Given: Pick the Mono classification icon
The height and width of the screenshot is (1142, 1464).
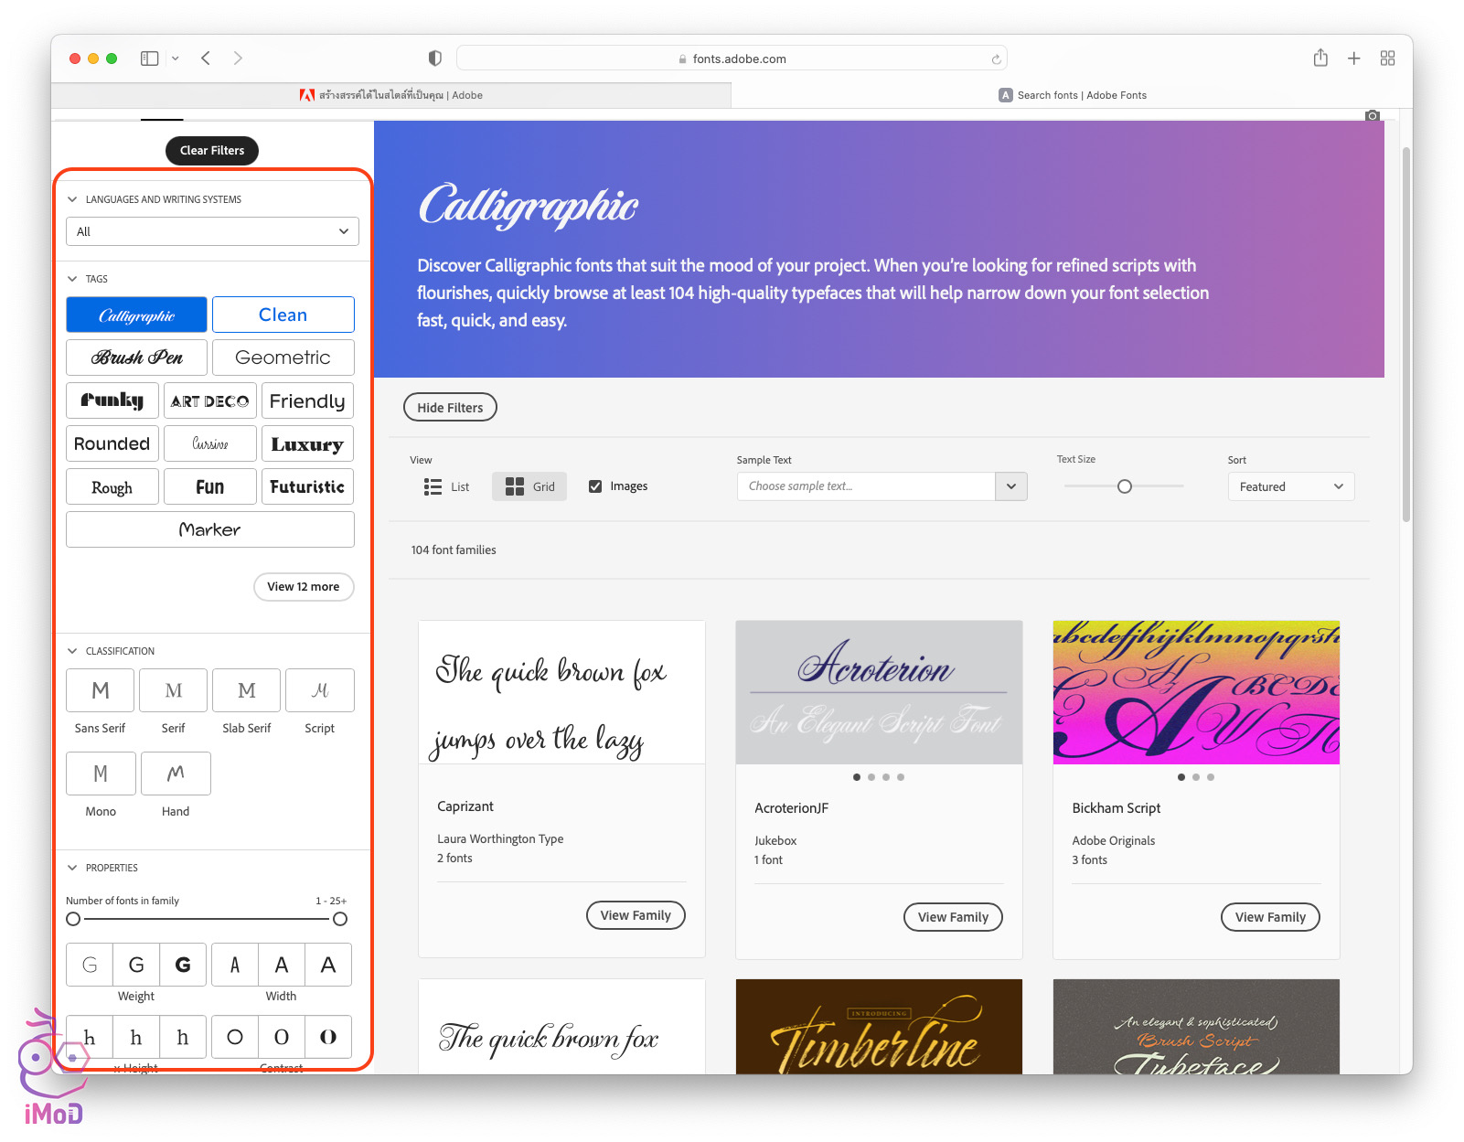Looking at the screenshot, I should (x=101, y=774).
